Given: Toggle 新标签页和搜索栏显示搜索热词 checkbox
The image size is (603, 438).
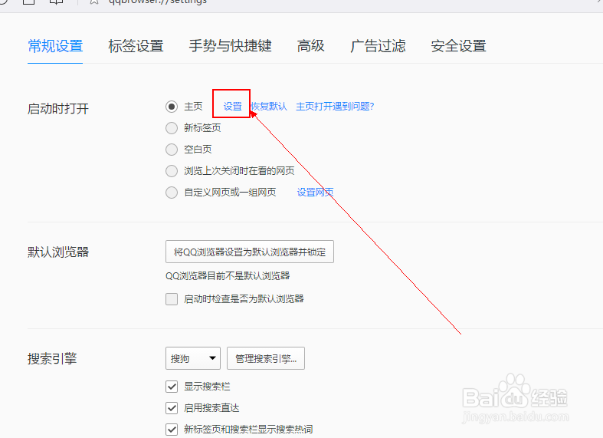Looking at the screenshot, I should [172, 429].
